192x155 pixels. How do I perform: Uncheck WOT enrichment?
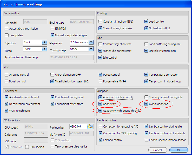point(6,111)
